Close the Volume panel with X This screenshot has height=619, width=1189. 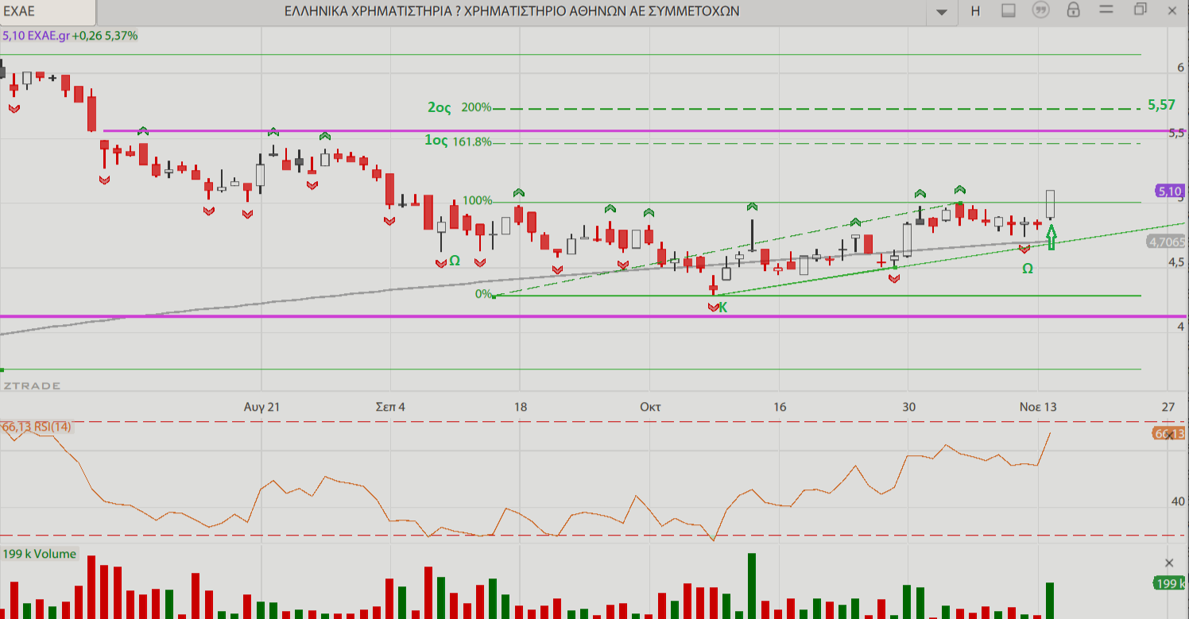pyautogui.click(x=1169, y=563)
